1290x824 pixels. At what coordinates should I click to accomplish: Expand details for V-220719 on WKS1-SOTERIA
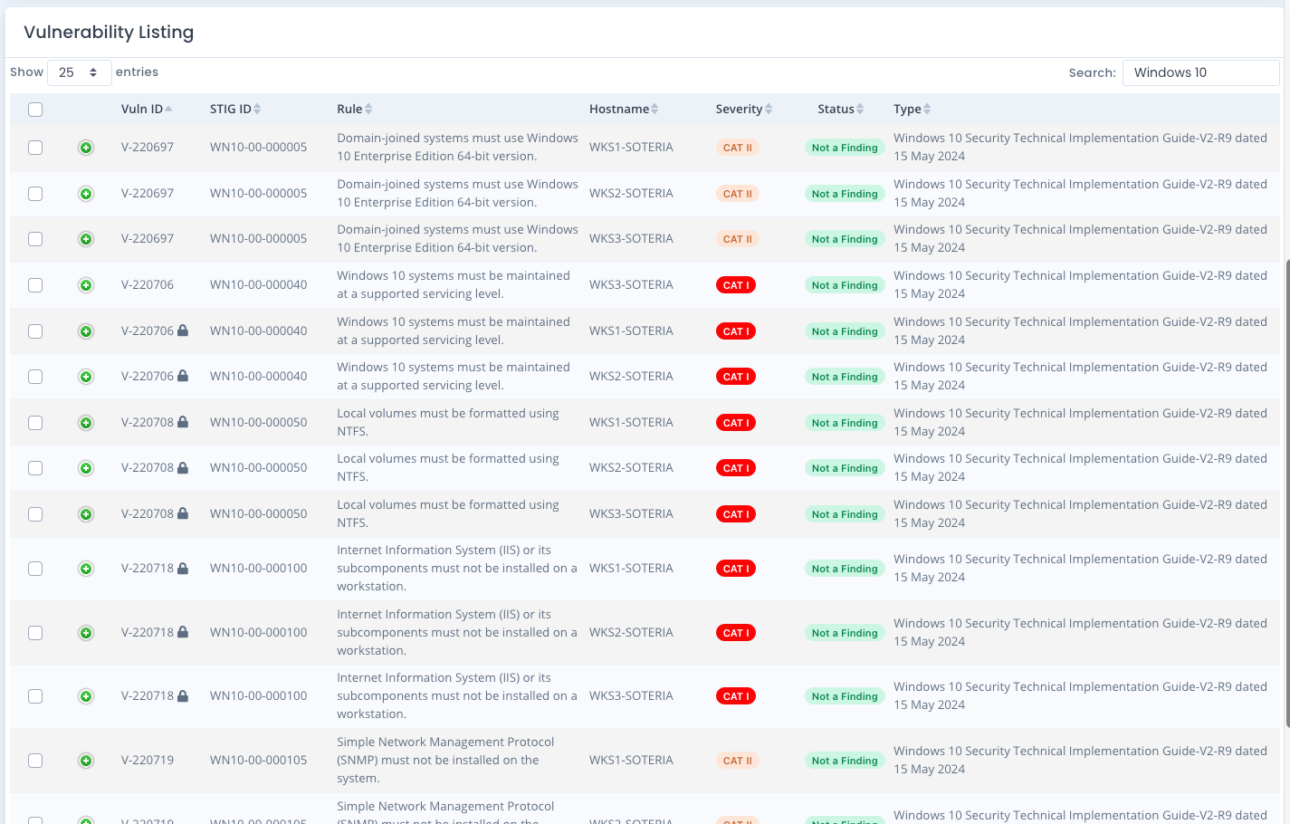tap(86, 761)
